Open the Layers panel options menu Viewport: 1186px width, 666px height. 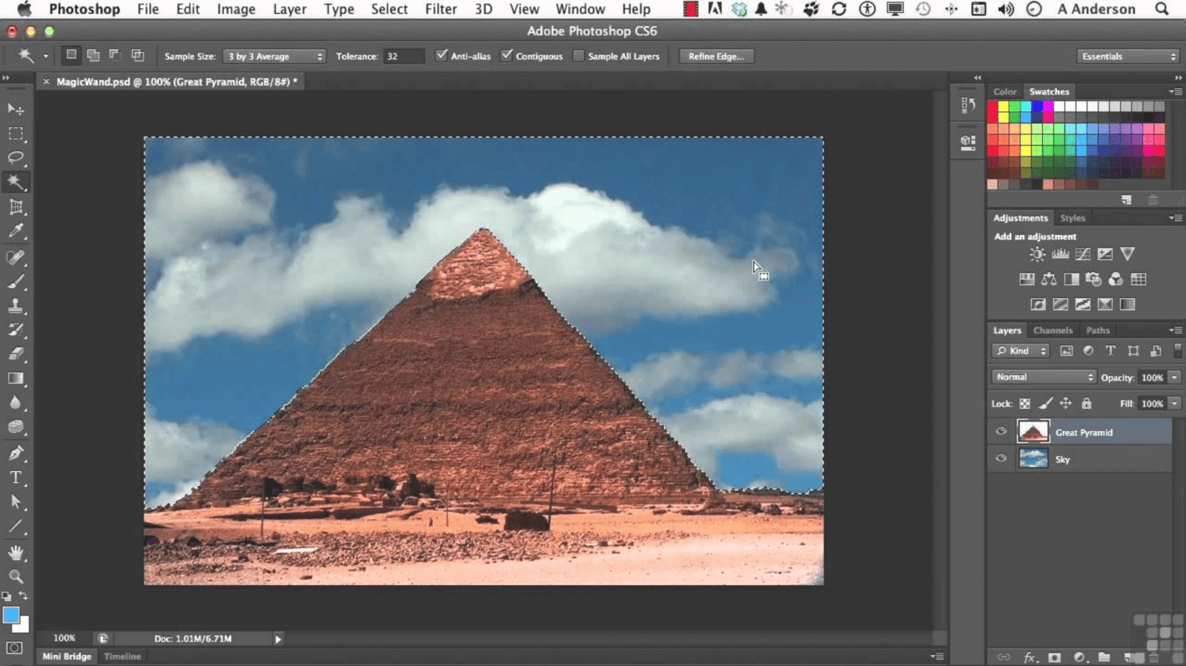(x=1175, y=330)
